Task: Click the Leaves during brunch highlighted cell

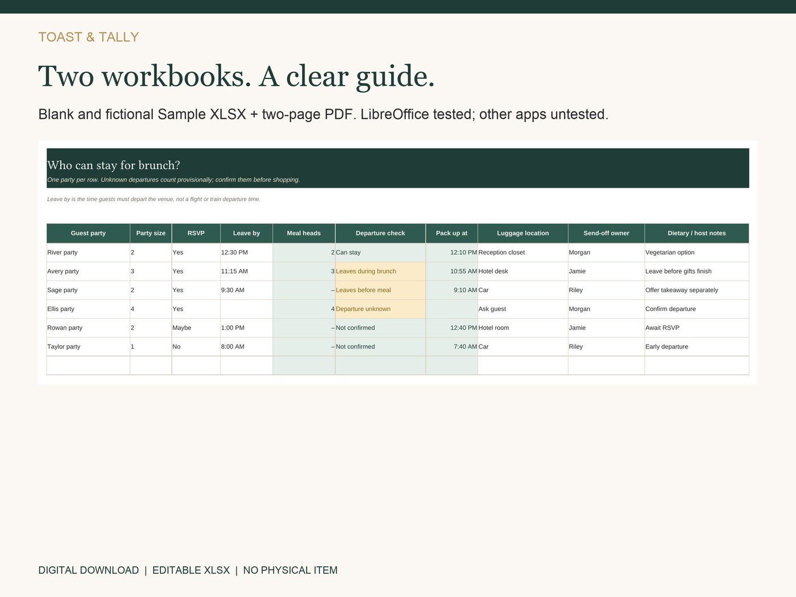Action: pyautogui.click(x=380, y=271)
